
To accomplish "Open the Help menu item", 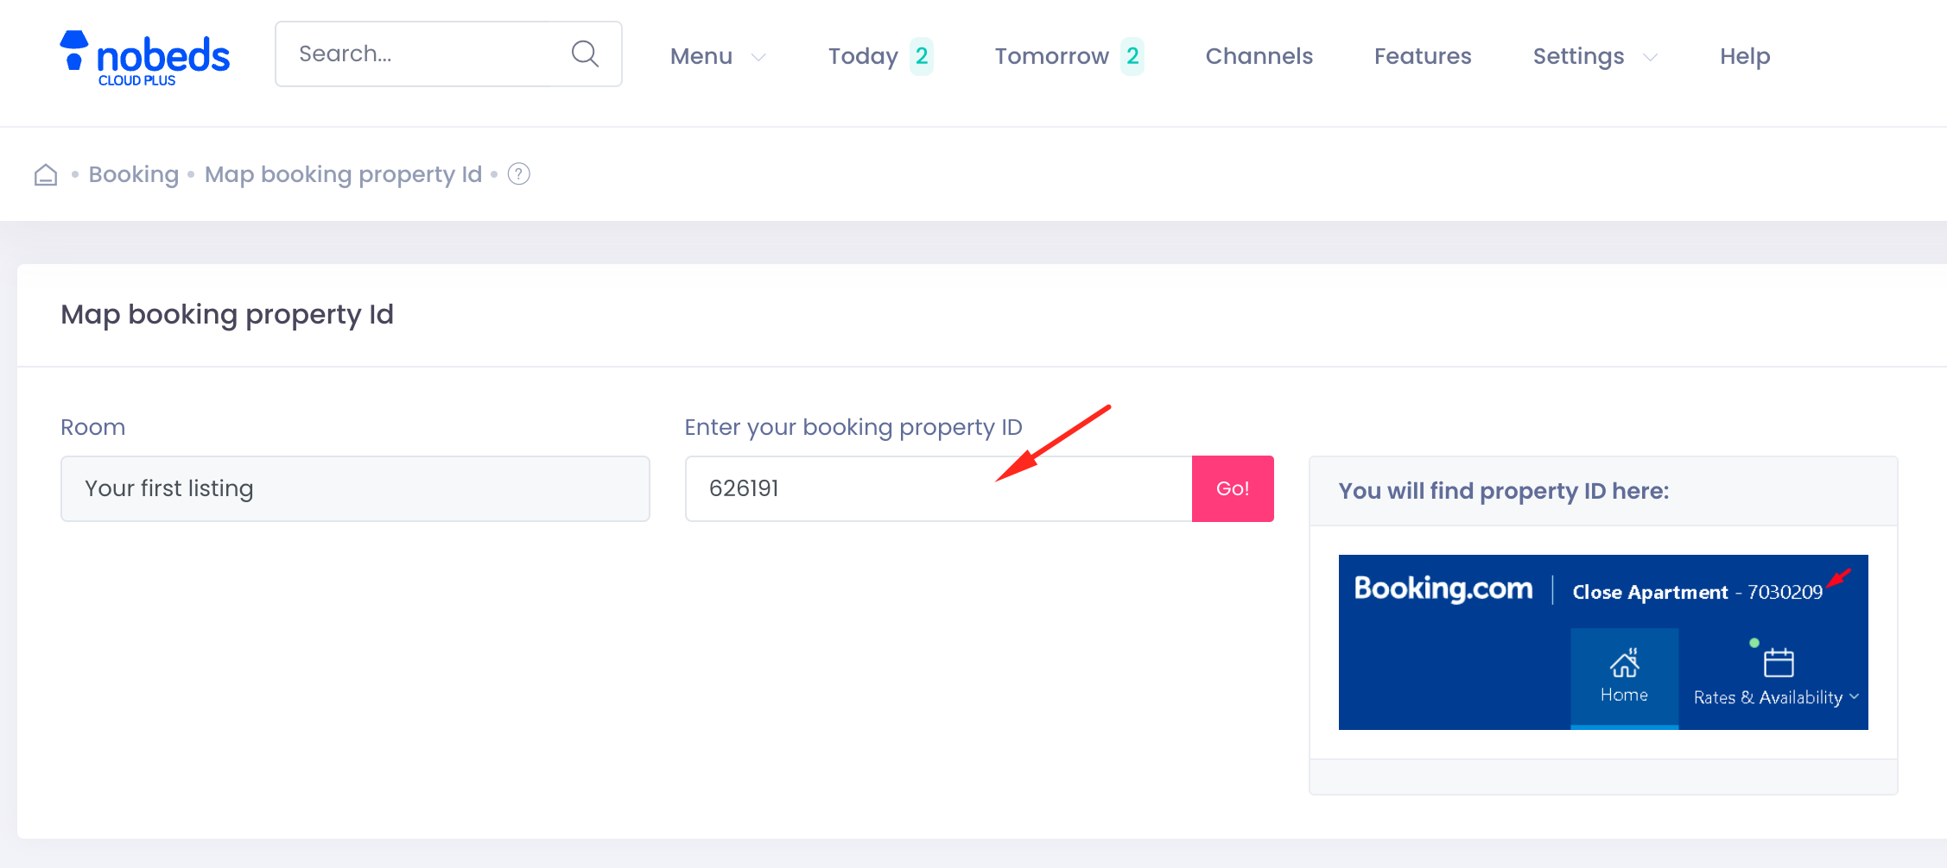I will (x=1744, y=56).
